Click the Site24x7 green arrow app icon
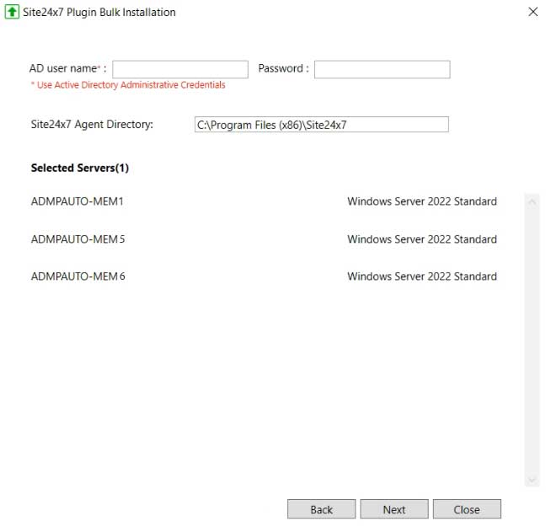Viewport: 546px width, 532px height. click(12, 13)
